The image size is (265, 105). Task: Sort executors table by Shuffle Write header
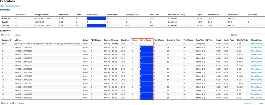[242, 40]
